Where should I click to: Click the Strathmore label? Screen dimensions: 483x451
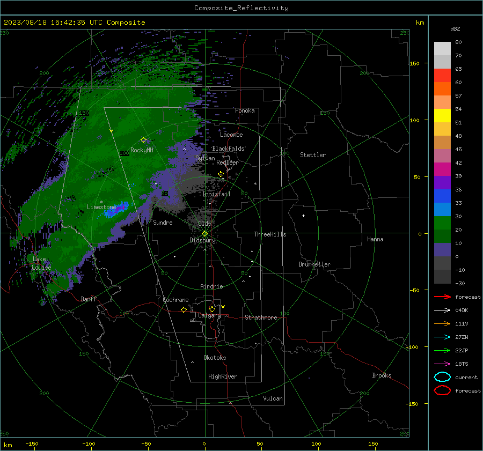[x=261, y=317]
